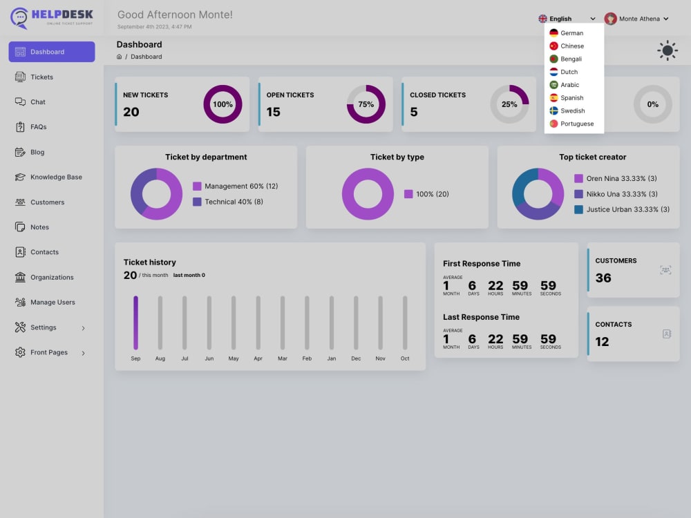Screen dimensions: 691x518
Task: Click the Customers card icon
Action: click(x=665, y=270)
